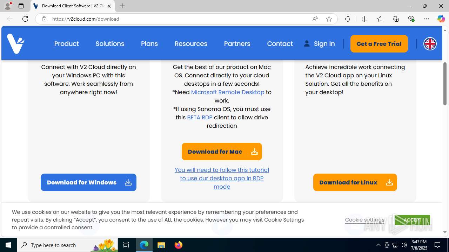Click the browser profile avatar icon

(8, 6)
